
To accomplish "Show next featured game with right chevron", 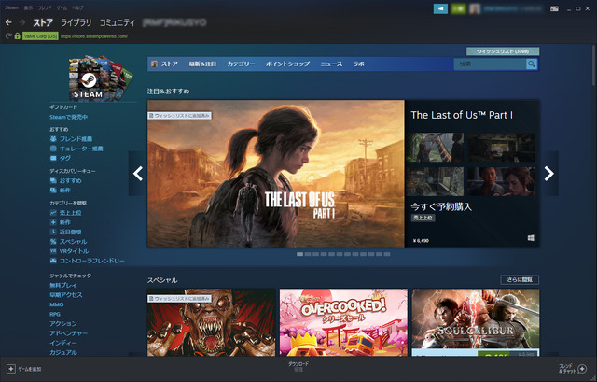I will point(549,174).
